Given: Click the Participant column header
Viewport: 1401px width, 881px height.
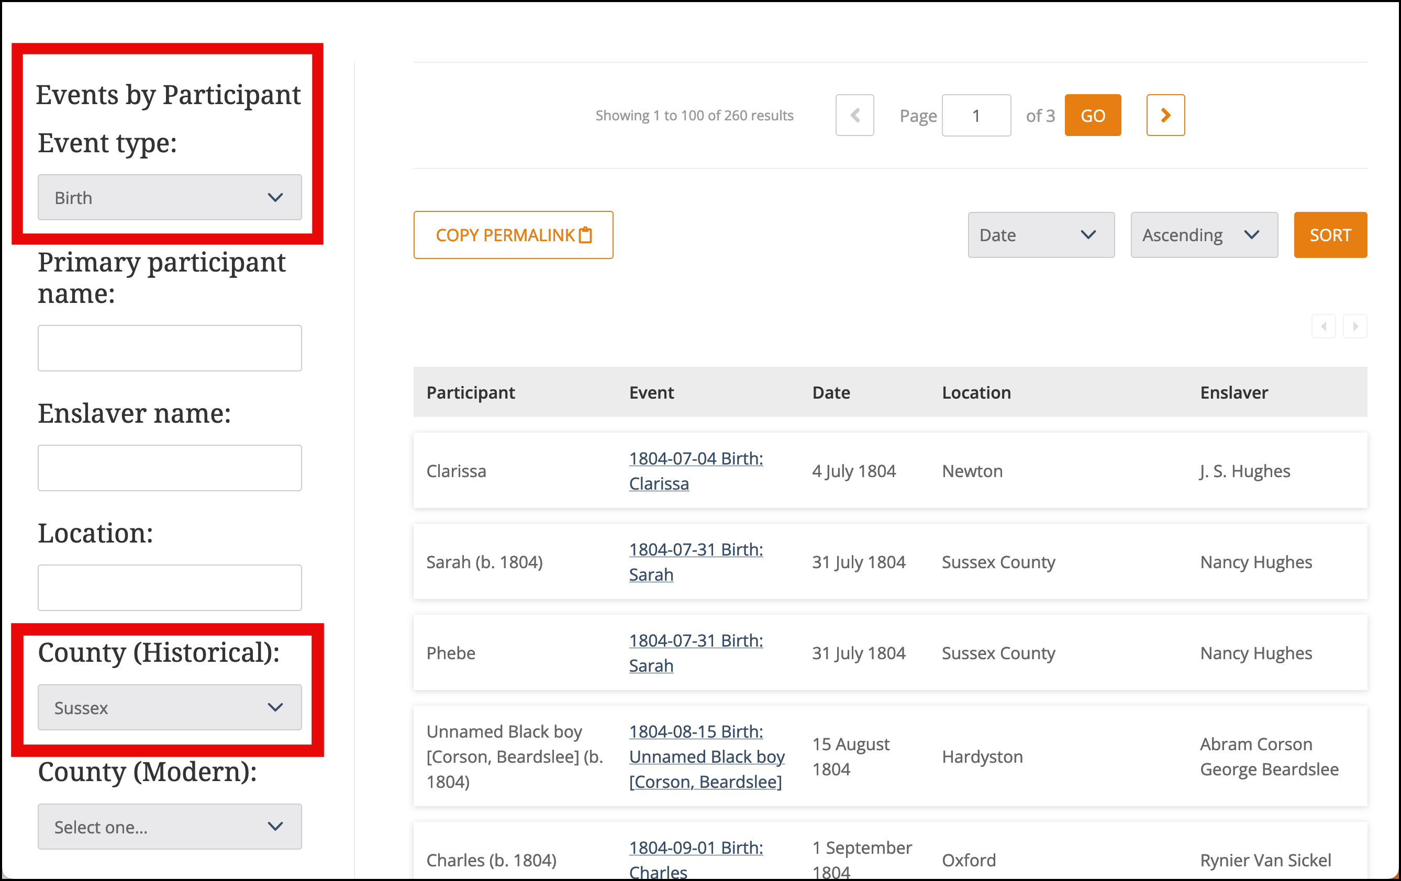Looking at the screenshot, I should pos(471,392).
